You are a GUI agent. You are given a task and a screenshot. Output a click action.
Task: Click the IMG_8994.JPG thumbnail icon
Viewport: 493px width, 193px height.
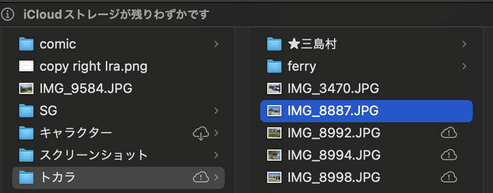pyautogui.click(x=274, y=155)
